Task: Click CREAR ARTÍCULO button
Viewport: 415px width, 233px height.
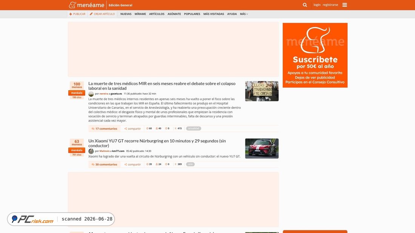Action: click(x=102, y=14)
